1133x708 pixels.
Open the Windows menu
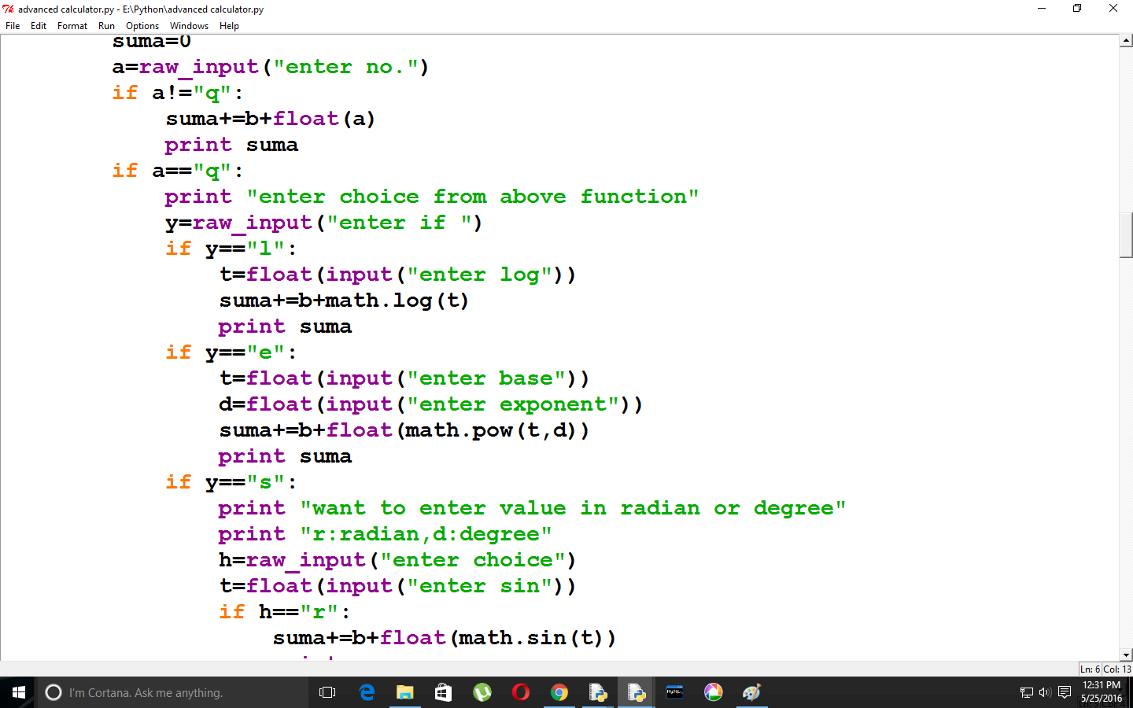(x=189, y=26)
